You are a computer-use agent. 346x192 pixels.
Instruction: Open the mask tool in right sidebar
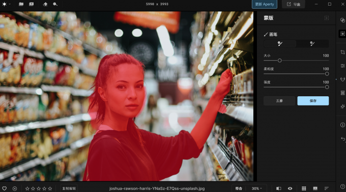pos(342,34)
